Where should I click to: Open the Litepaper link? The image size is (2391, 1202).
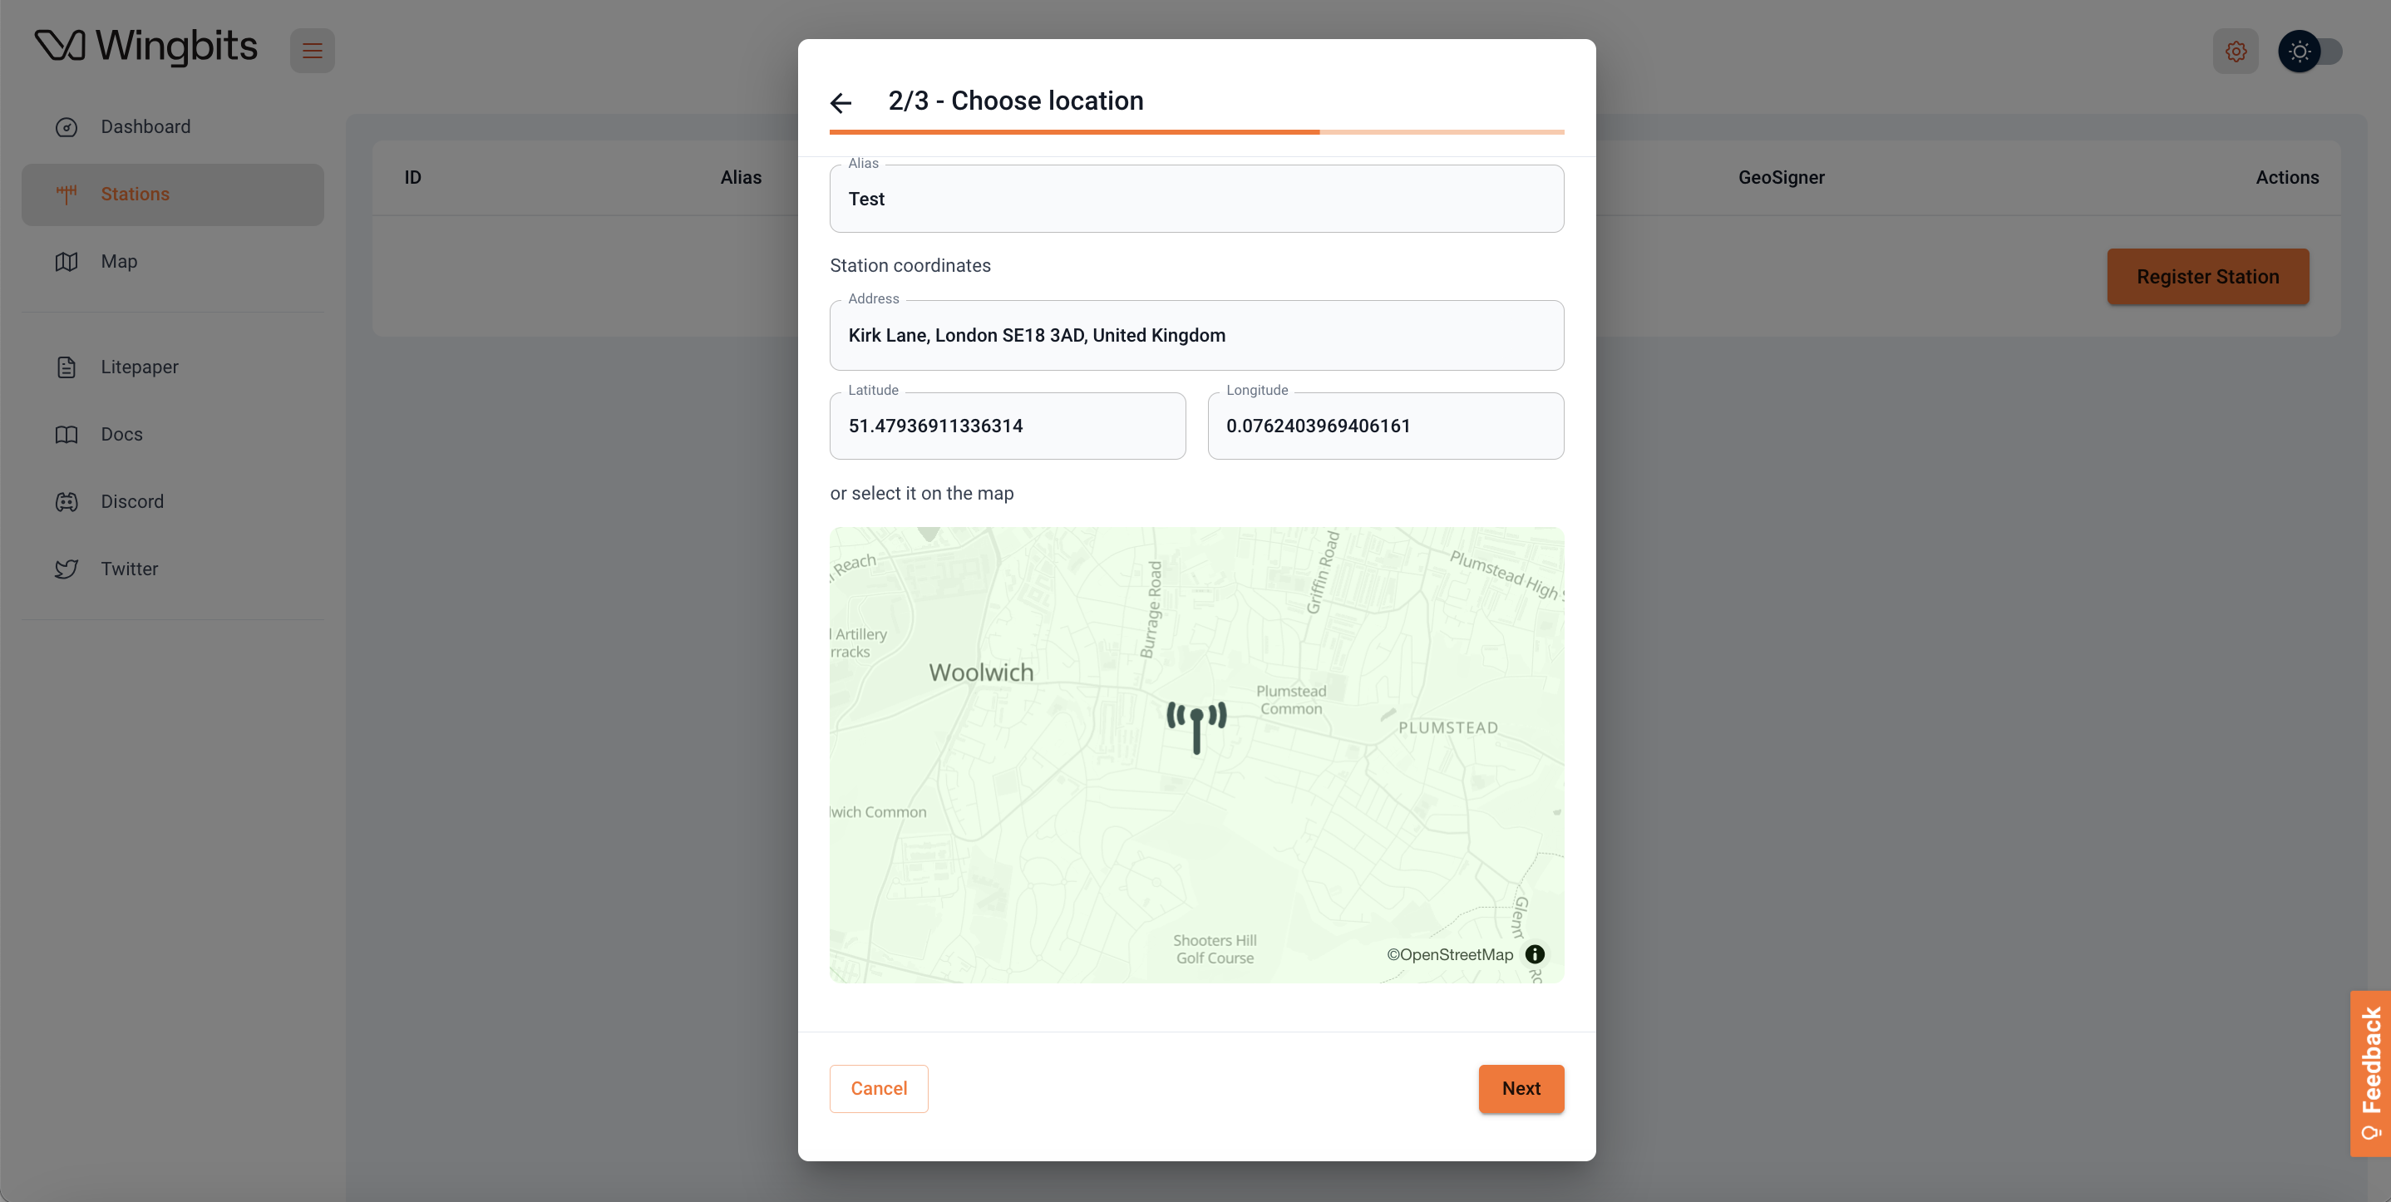pos(139,367)
